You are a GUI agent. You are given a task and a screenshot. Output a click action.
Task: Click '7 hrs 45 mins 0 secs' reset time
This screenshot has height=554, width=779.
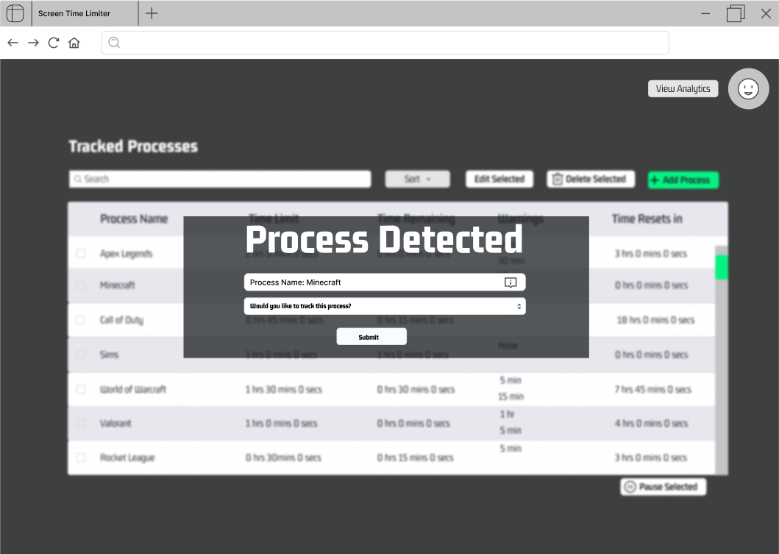point(652,389)
